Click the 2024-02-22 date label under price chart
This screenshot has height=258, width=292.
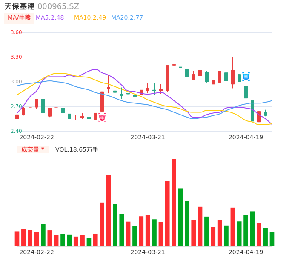click(37, 137)
